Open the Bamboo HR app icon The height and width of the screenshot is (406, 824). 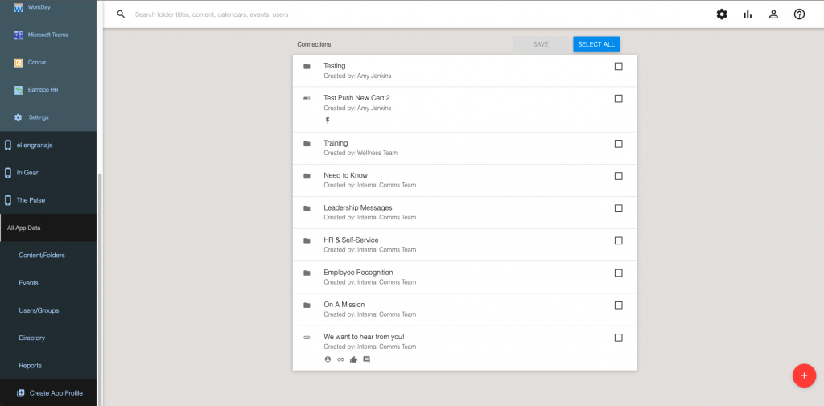tap(19, 90)
